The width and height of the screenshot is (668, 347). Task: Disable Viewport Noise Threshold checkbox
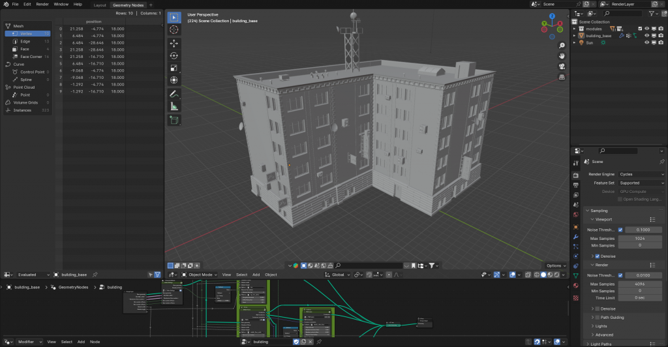coord(620,230)
